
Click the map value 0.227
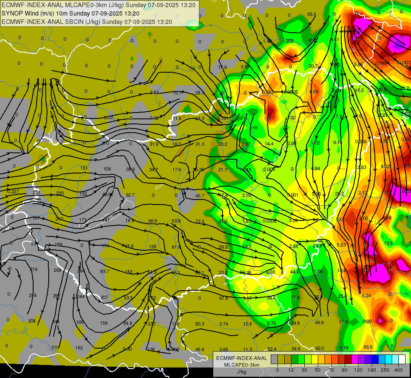coord(13,192)
